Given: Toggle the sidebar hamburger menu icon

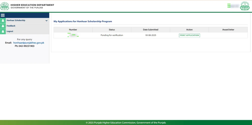Looking at the screenshot, I should 3,15.
